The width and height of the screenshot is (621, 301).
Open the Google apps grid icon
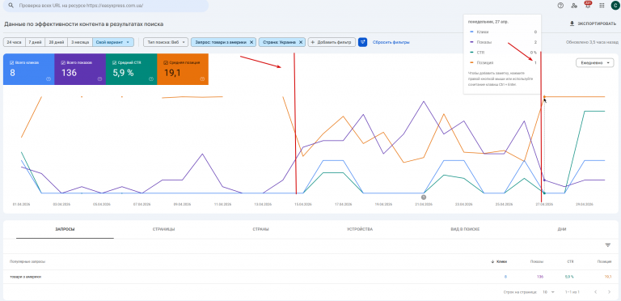(x=602, y=6)
